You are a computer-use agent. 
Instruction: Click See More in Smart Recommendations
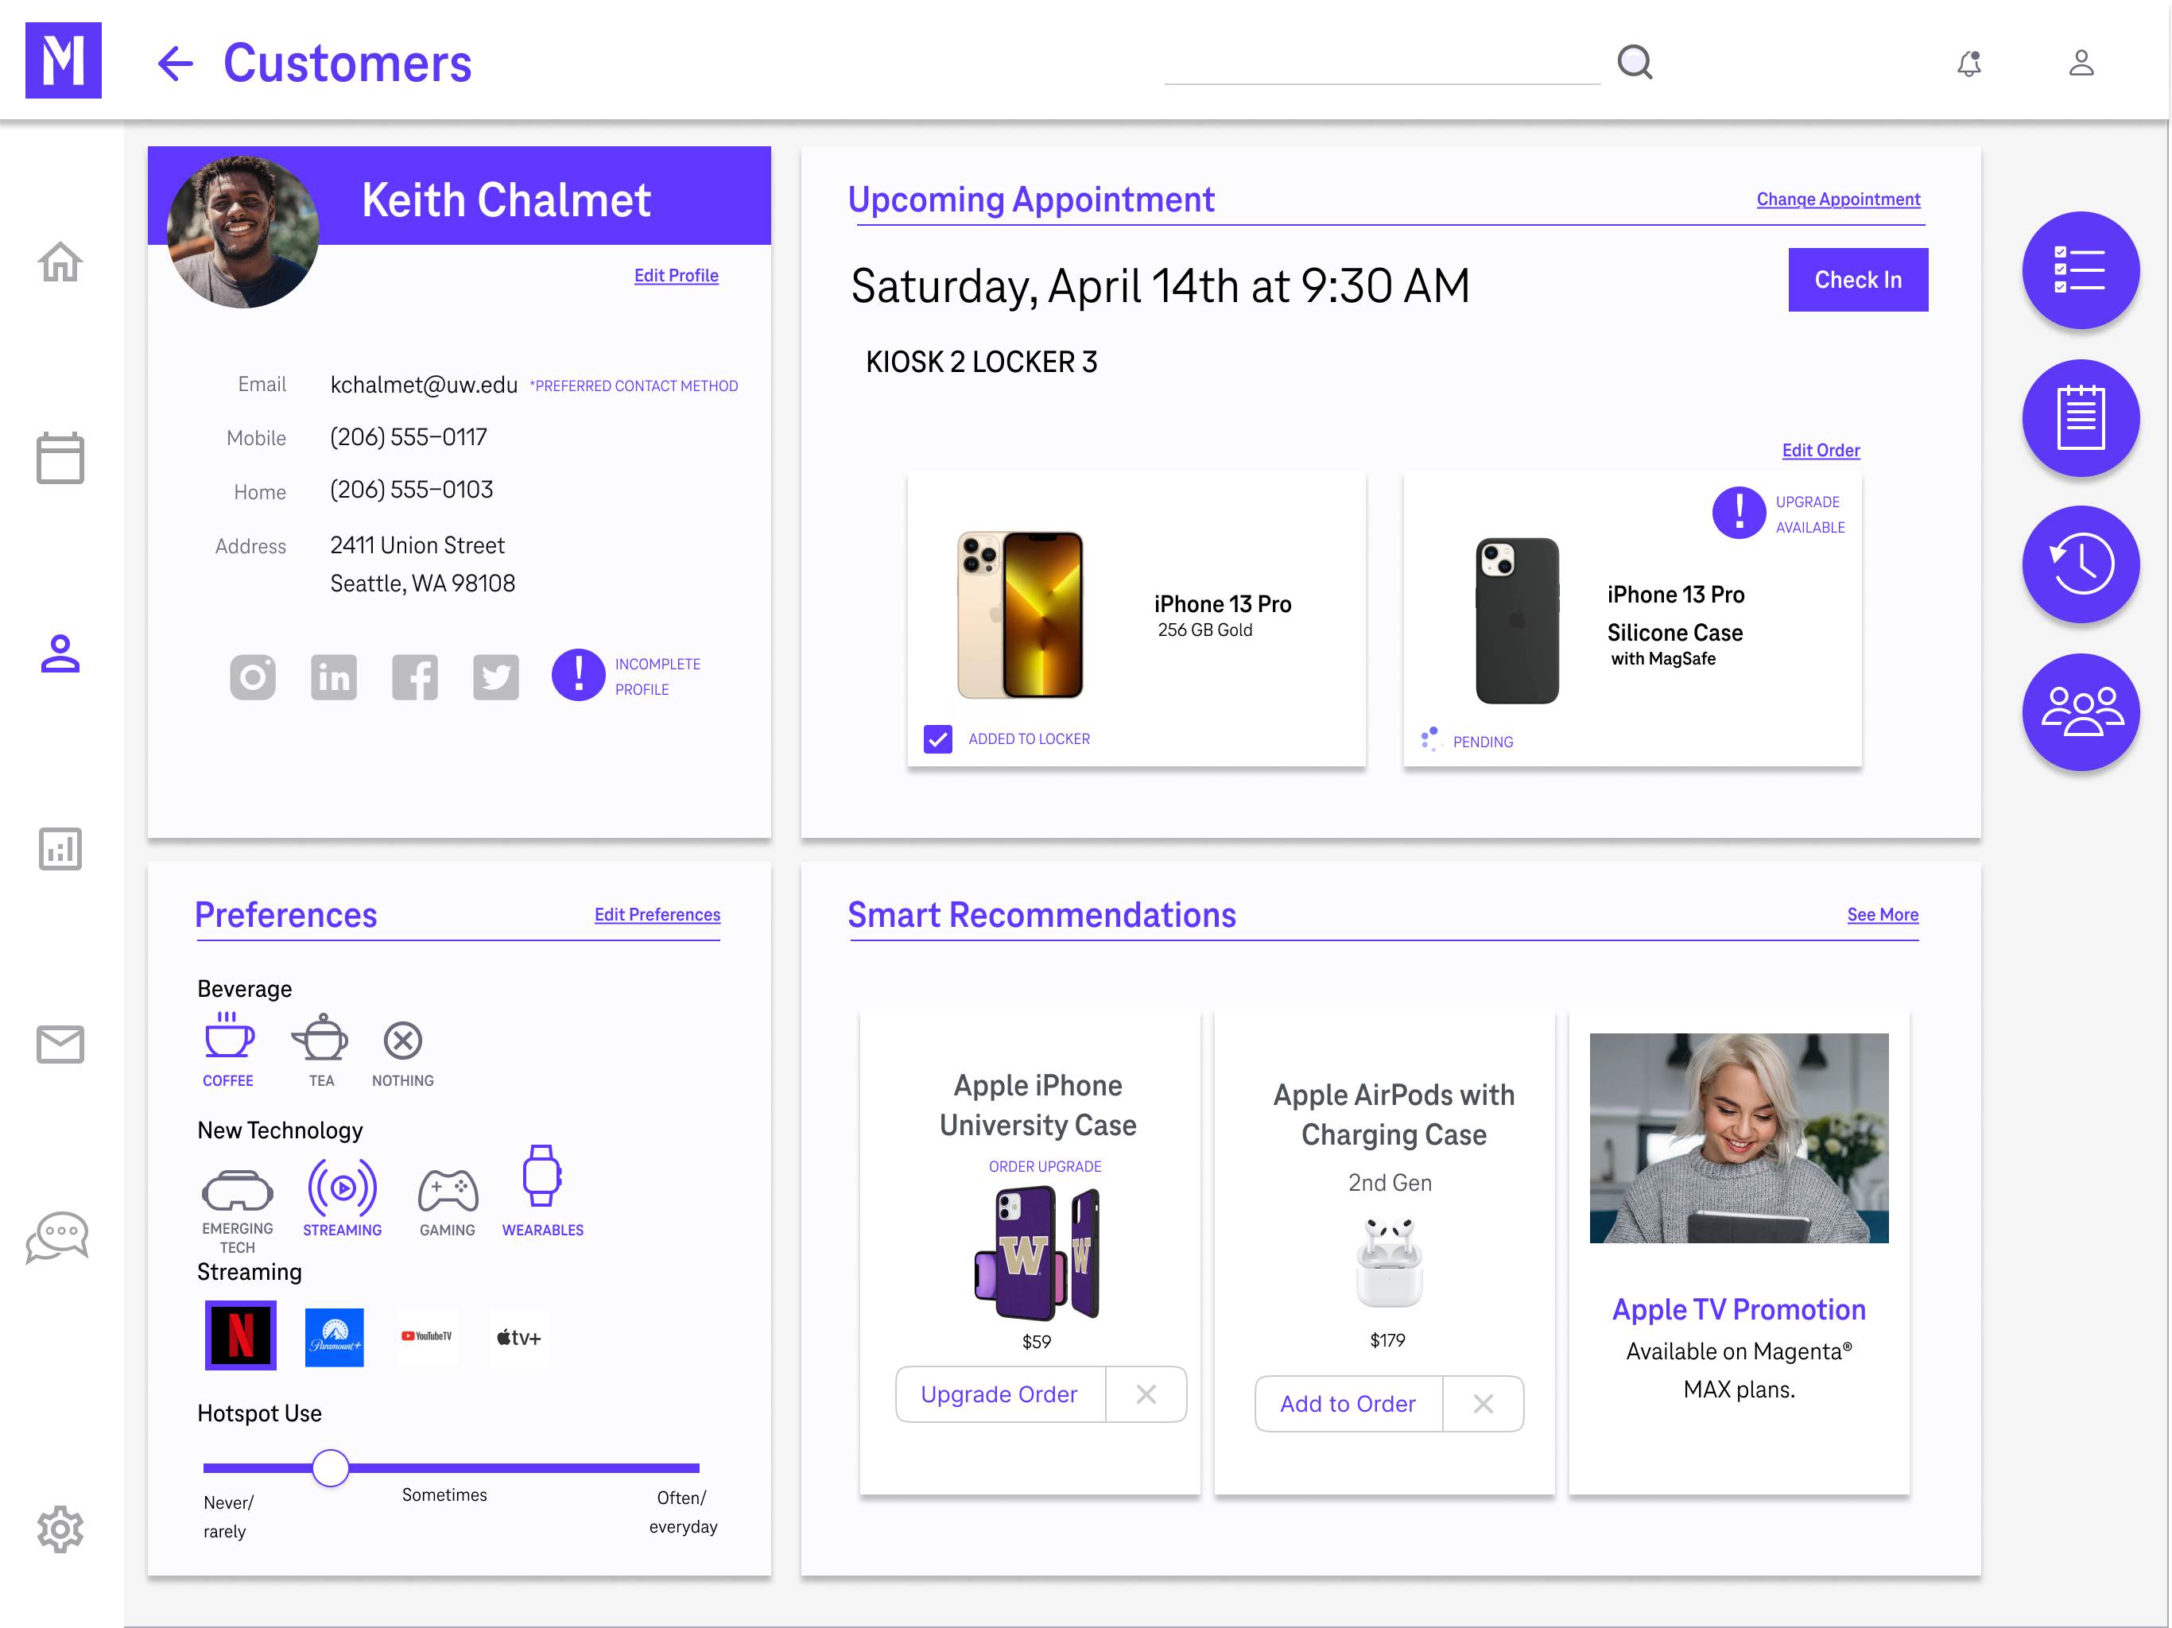pos(1883,914)
